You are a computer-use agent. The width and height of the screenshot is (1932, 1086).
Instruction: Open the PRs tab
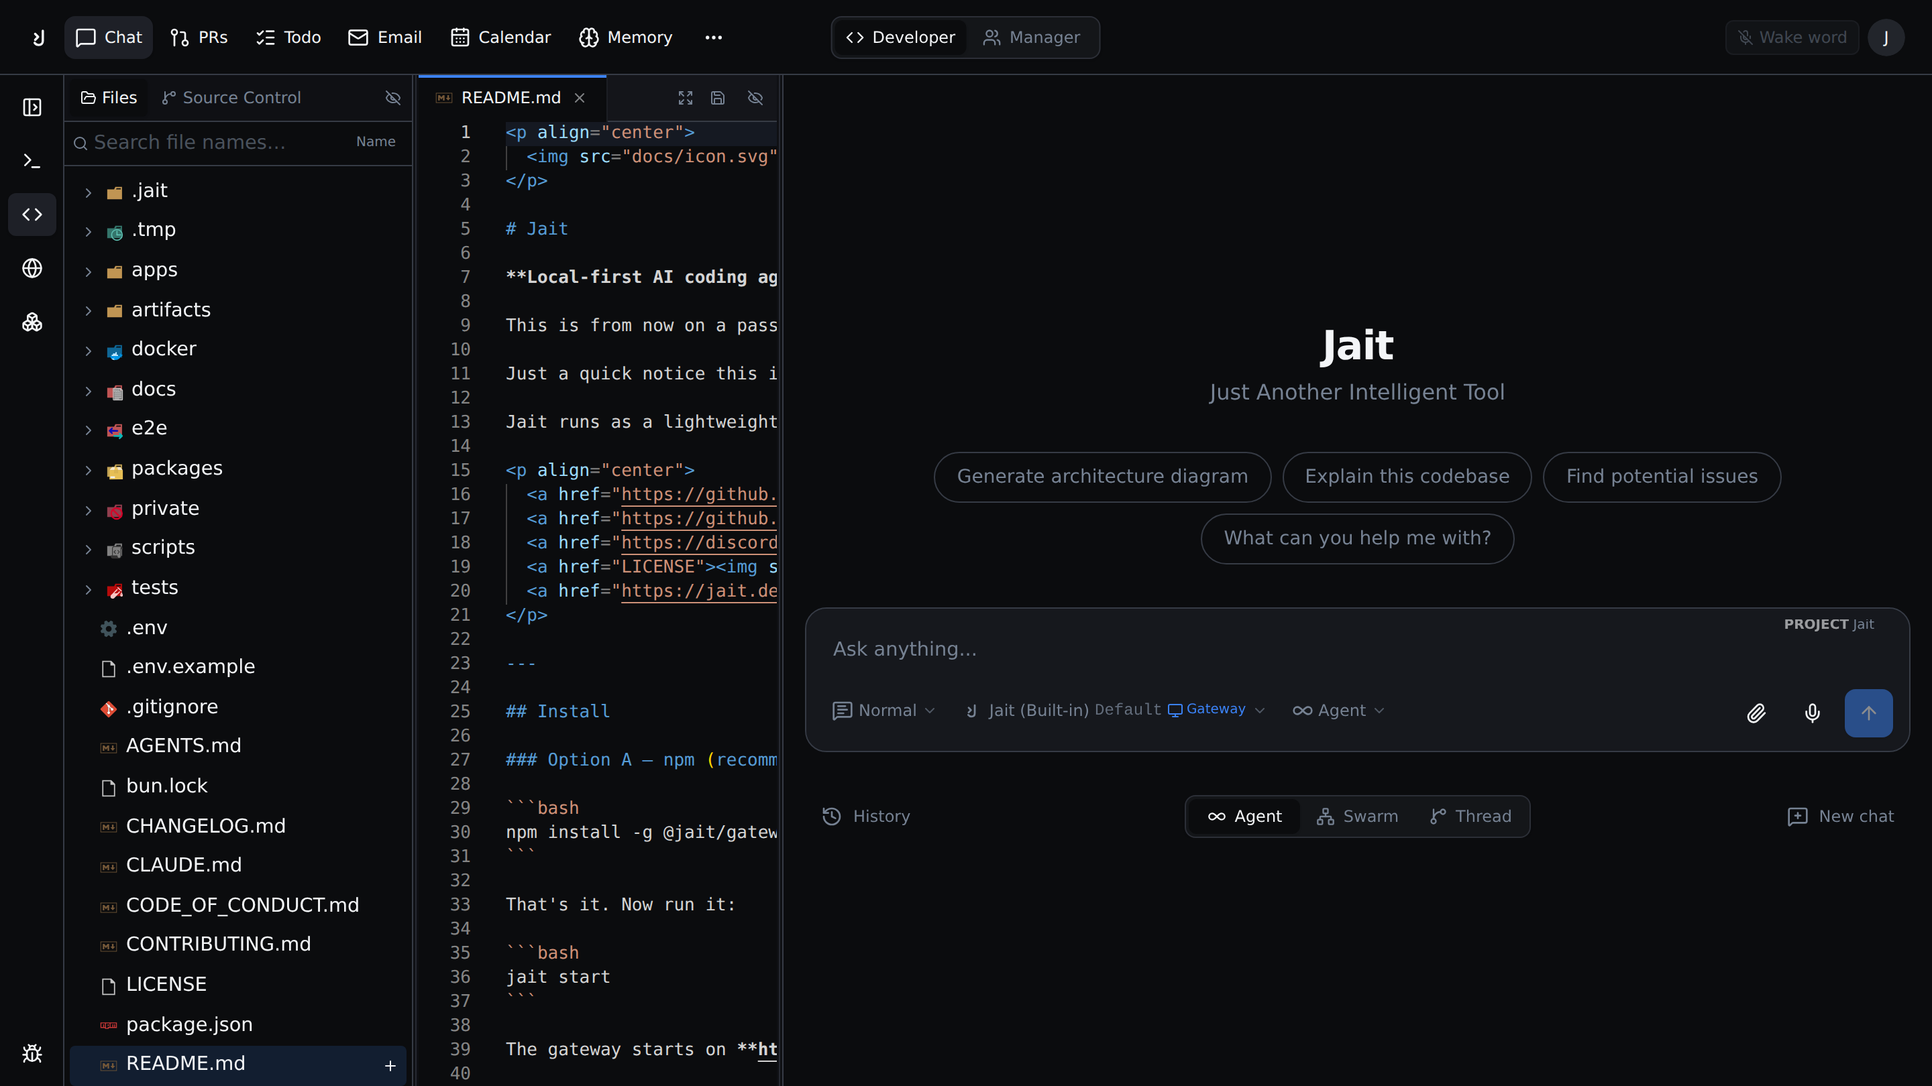pyautogui.click(x=199, y=38)
